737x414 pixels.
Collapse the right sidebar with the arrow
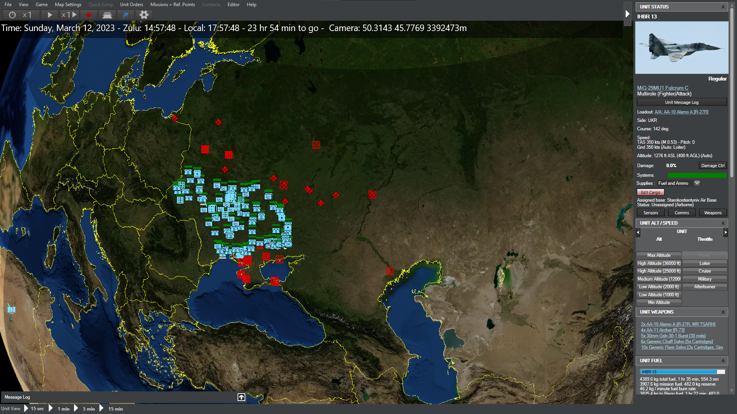[x=628, y=14]
